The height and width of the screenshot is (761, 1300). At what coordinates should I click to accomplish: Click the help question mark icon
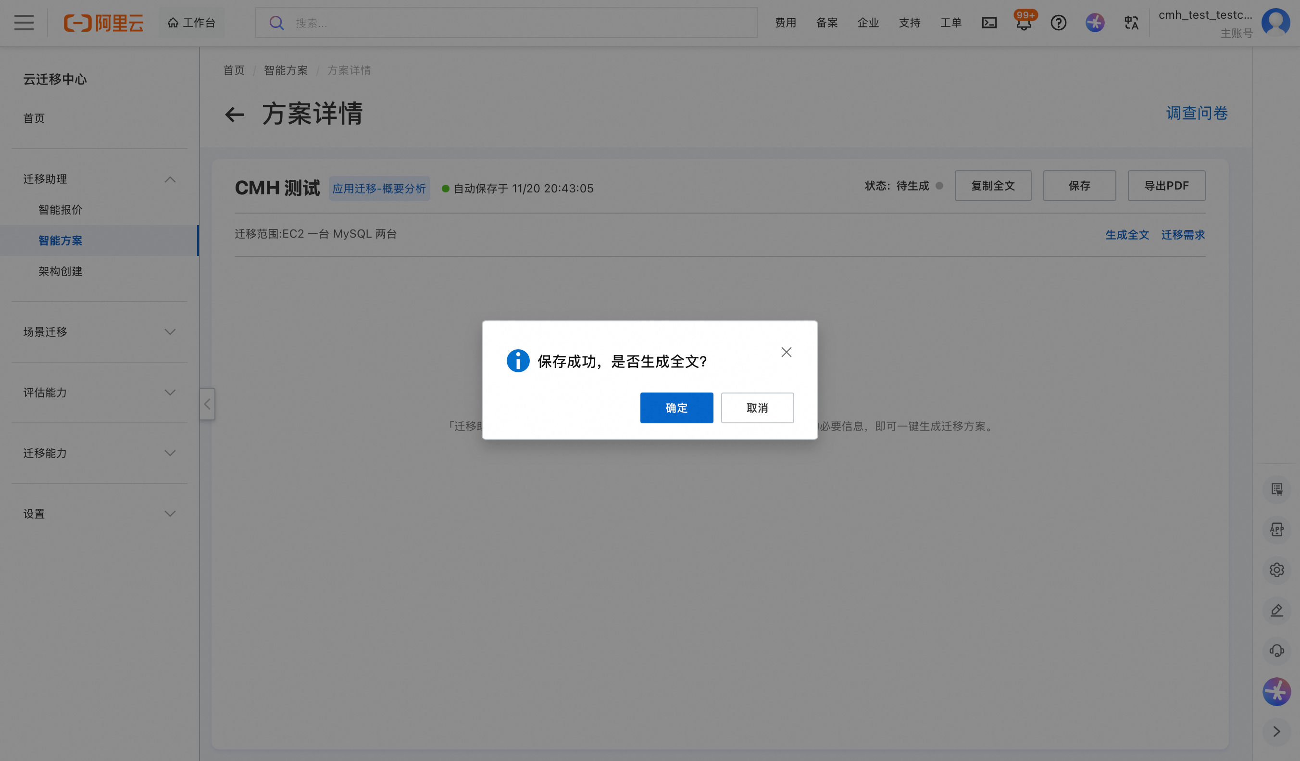(1058, 23)
